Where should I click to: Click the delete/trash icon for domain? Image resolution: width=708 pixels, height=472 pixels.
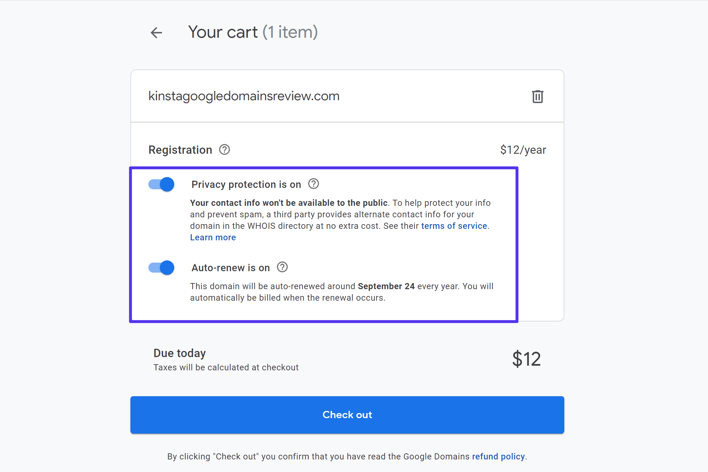pos(538,96)
